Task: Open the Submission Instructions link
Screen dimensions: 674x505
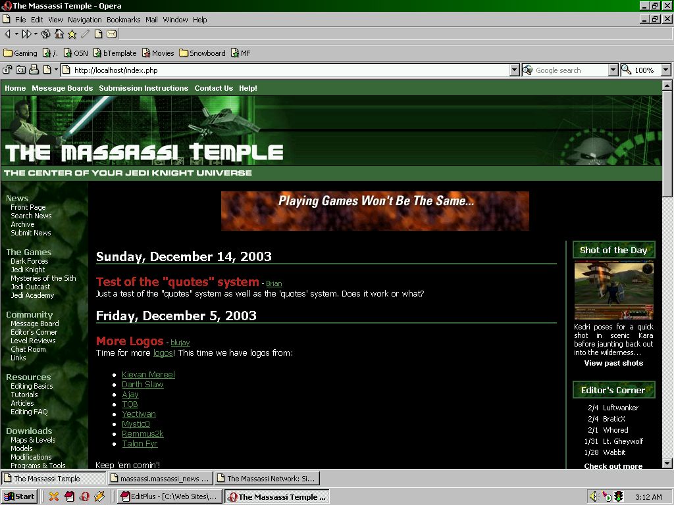Action: (x=143, y=88)
